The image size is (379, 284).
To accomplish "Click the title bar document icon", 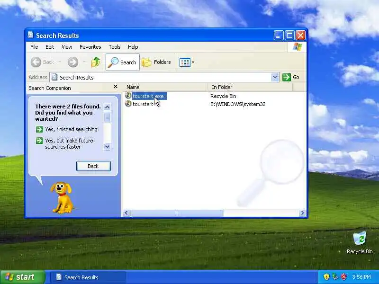I will coord(30,35).
